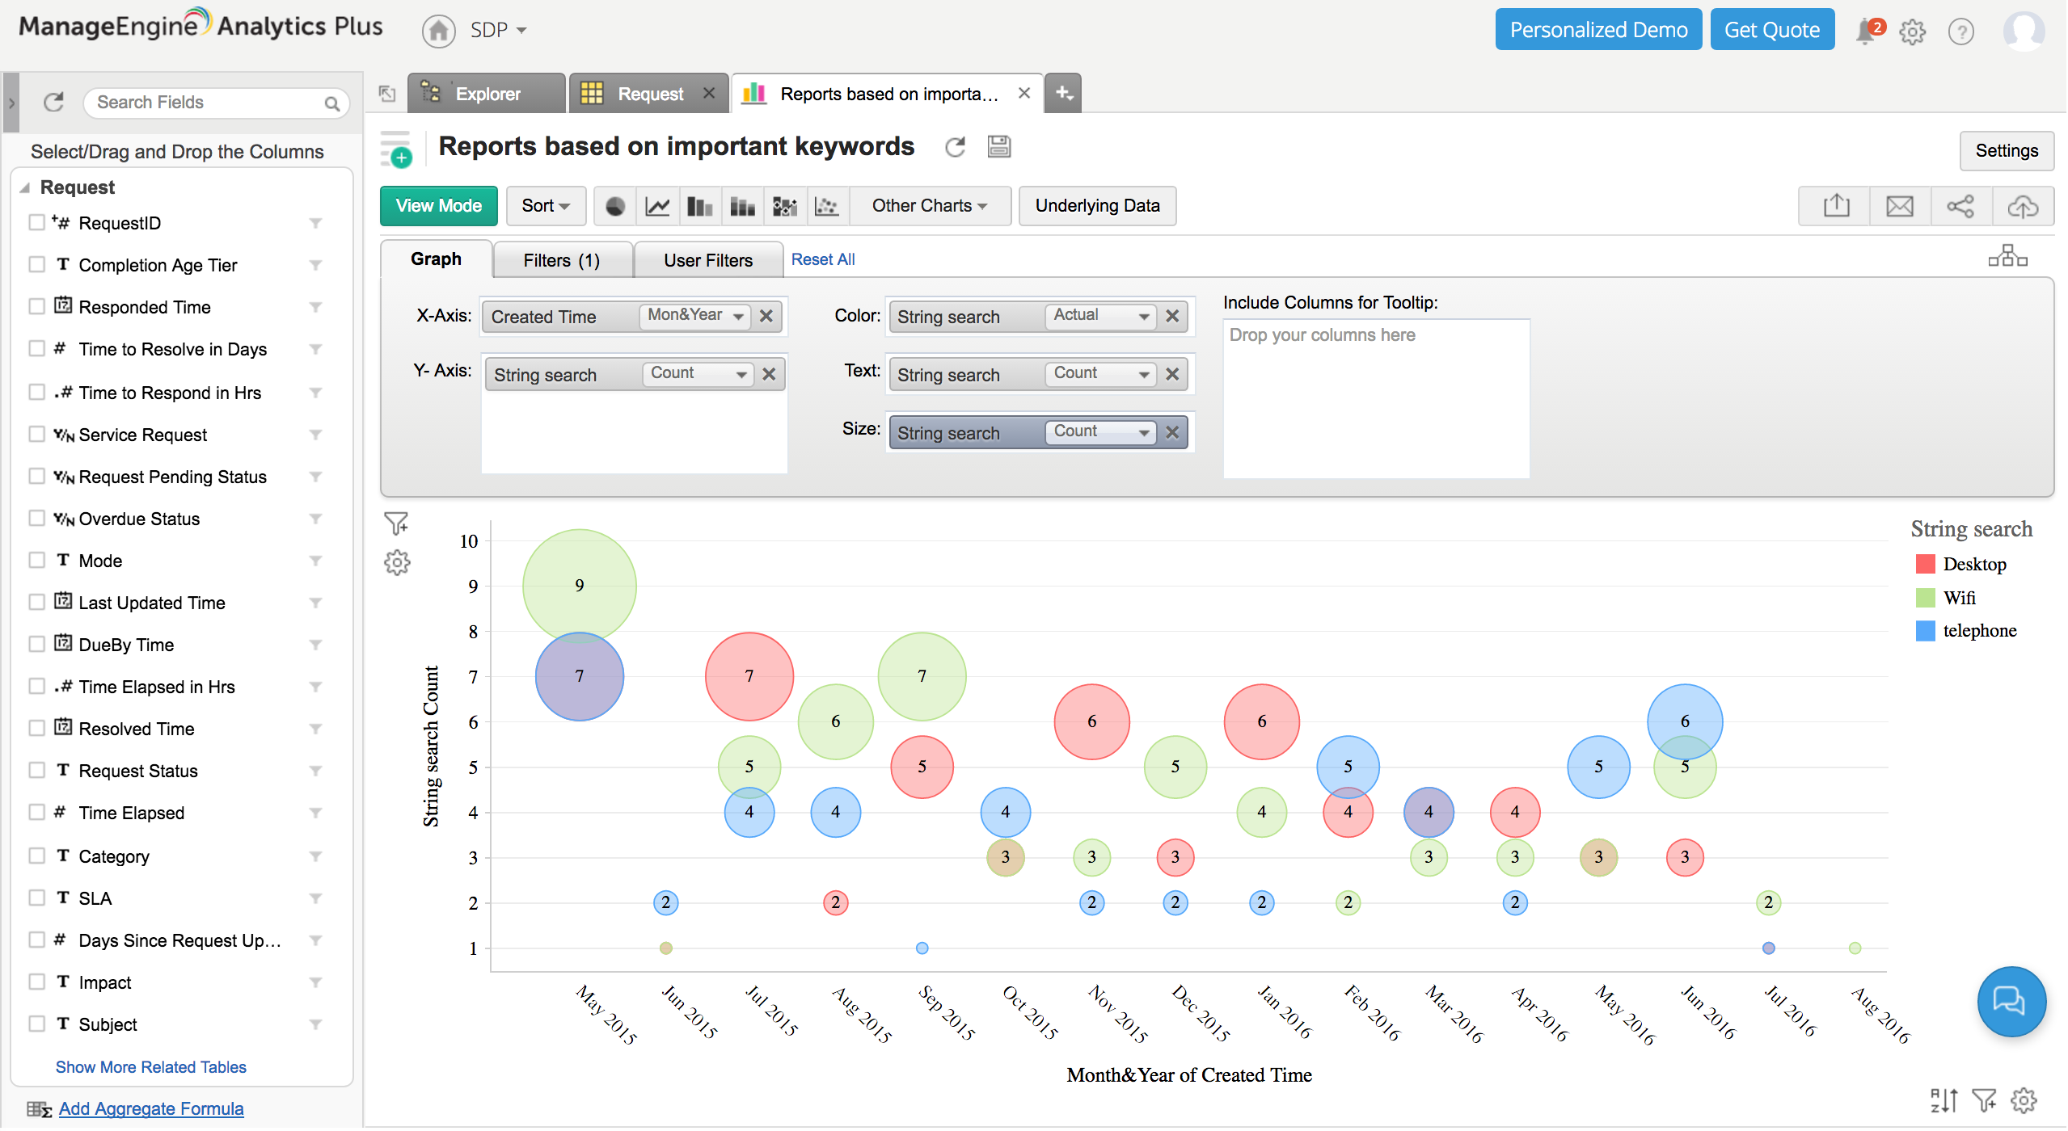Switch to the Filters (1) tab
Image resolution: width=2068 pixels, height=1131 pixels.
pos(561,260)
